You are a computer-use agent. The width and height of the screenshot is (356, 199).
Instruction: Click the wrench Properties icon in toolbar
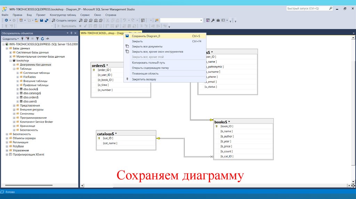(x=213, y=20)
